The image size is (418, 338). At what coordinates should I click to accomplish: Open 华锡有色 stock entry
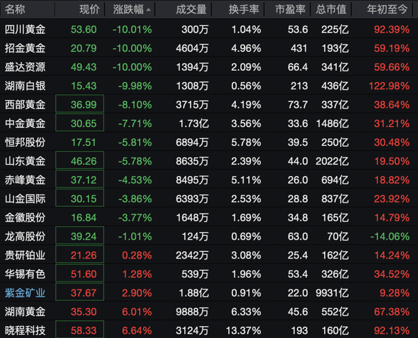click(25, 274)
